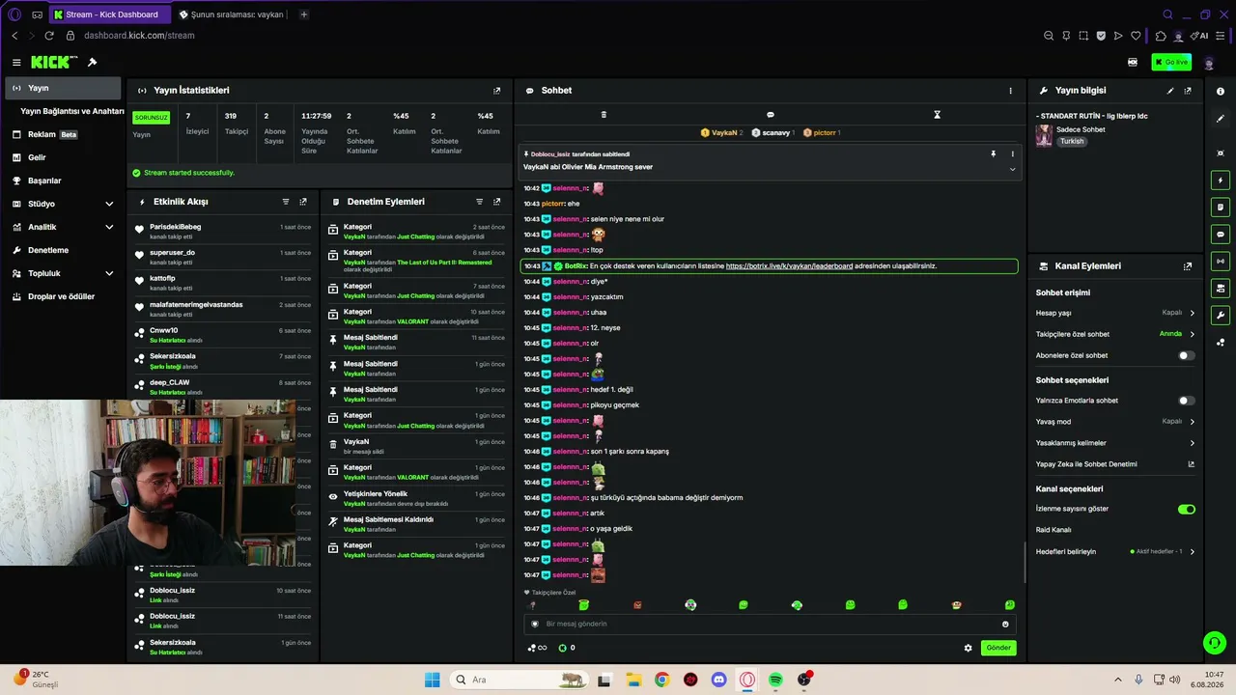Open Gelir in the sidebar
Viewport: 1236px width, 695px height.
click(x=63, y=157)
